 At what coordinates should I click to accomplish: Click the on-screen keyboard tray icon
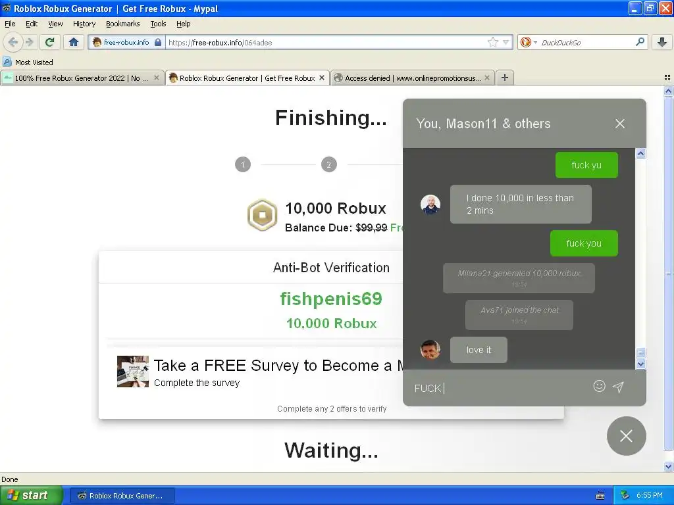coord(600,496)
